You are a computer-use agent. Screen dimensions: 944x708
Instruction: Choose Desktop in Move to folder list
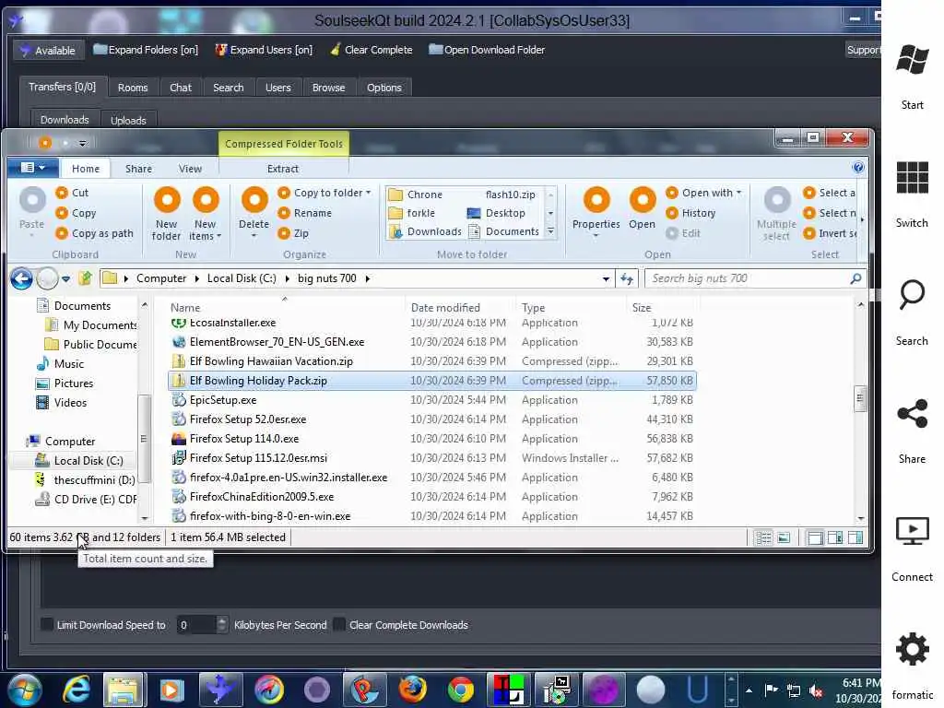pyautogui.click(x=496, y=213)
